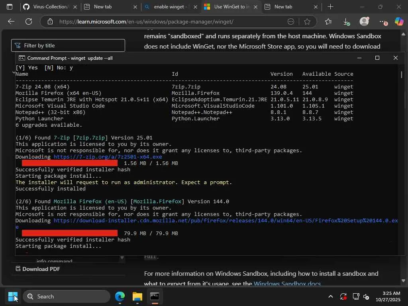Switch to the last New tab
The width and height of the screenshot is (408, 306).
(x=291, y=7)
